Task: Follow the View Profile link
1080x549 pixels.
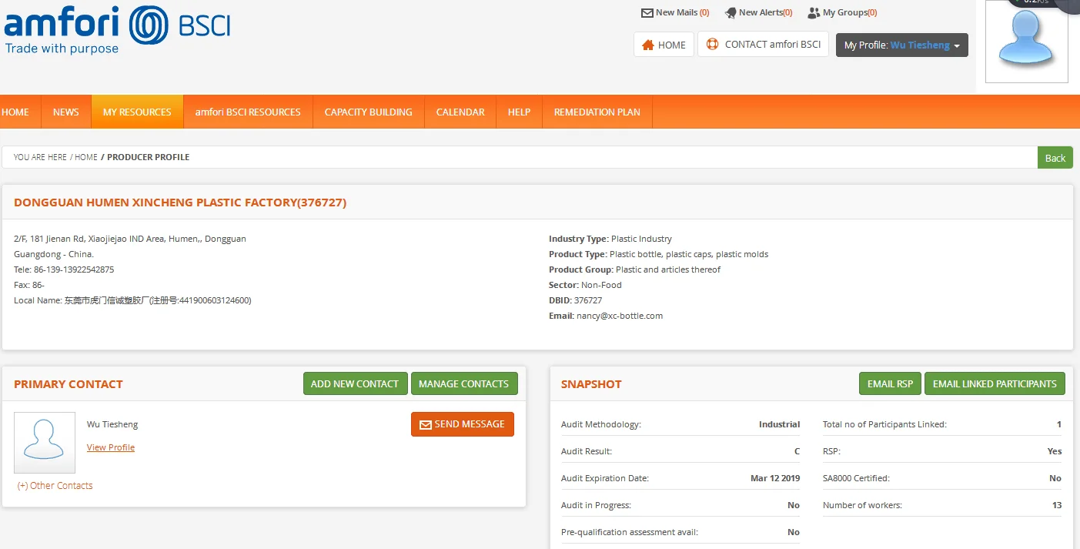Action: tap(111, 447)
